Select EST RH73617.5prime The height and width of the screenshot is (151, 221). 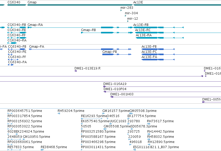coord(160,121)
